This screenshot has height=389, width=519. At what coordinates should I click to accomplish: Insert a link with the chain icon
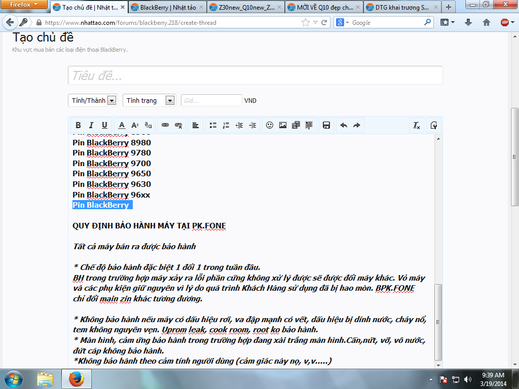pyautogui.click(x=165, y=125)
